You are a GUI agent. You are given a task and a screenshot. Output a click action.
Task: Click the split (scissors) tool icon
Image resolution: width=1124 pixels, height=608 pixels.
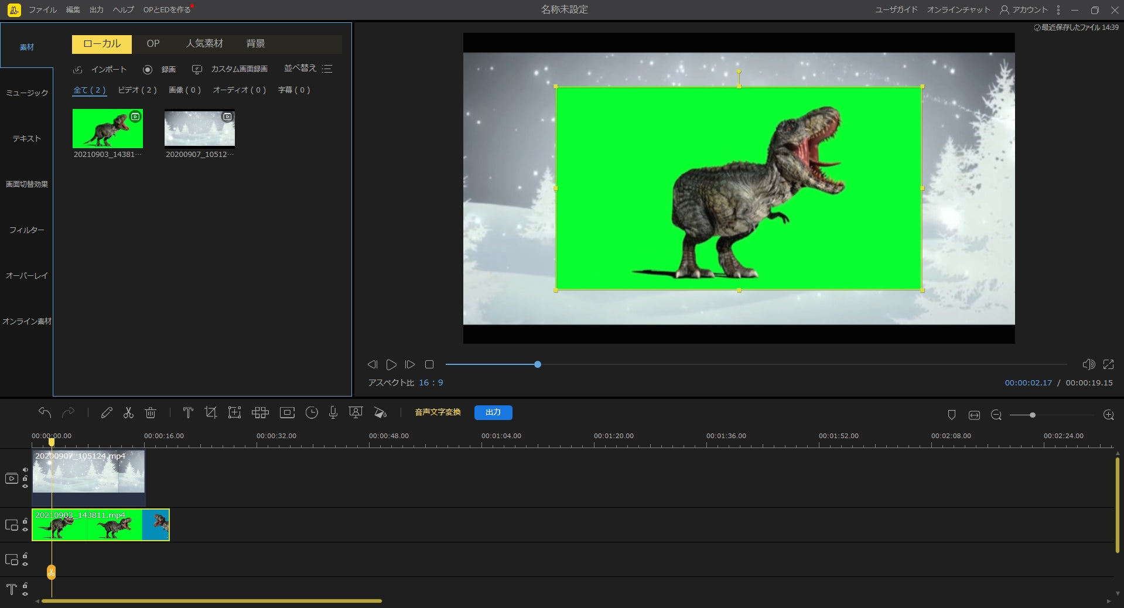tap(128, 413)
